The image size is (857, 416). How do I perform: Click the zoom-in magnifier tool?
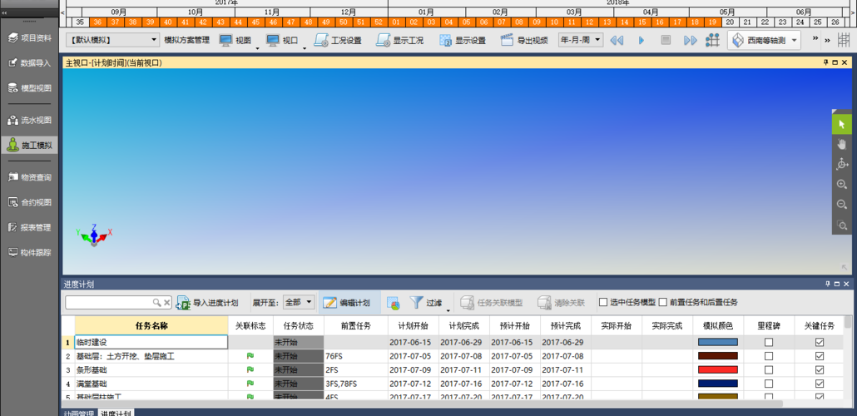842,185
